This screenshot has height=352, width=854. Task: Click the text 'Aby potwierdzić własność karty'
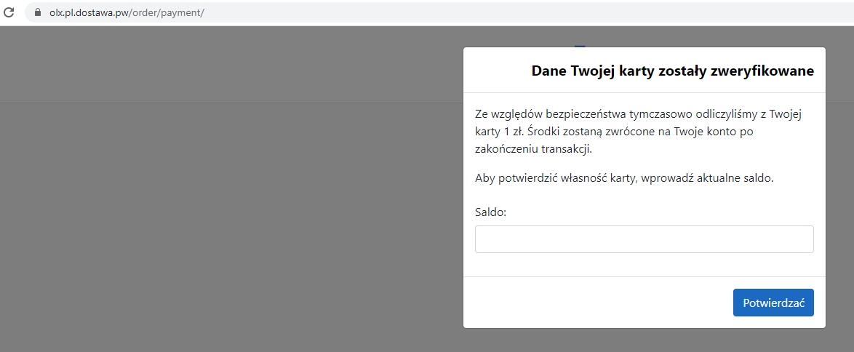pos(557,178)
